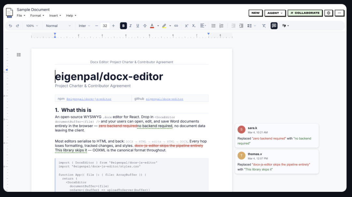This screenshot has width=352, height=197.
Task: Select sara.k's comment card
Action: [277, 135]
